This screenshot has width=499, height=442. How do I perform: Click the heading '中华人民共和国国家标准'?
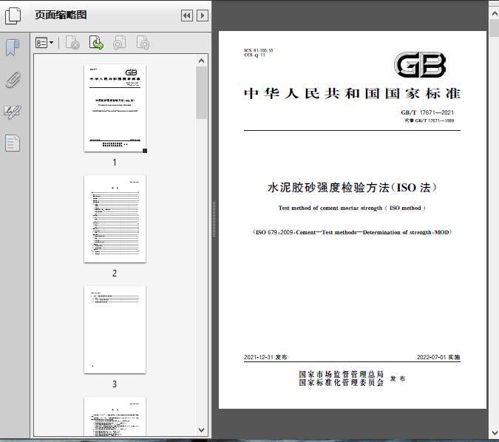[353, 94]
